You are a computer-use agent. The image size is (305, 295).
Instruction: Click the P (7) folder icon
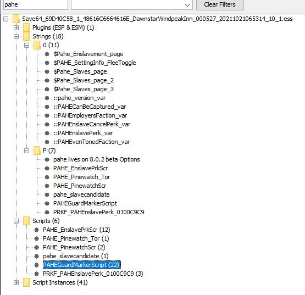click(37, 151)
